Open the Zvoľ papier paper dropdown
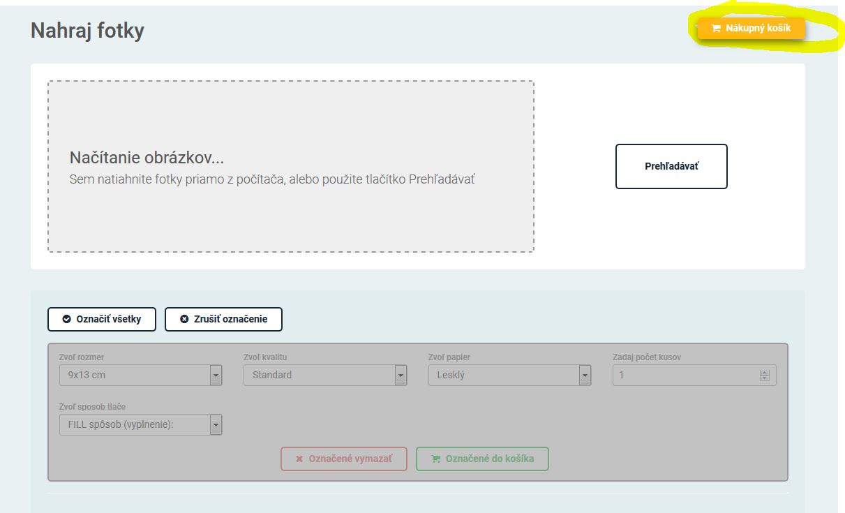Viewport: 845px width, 513px height. 509,375
